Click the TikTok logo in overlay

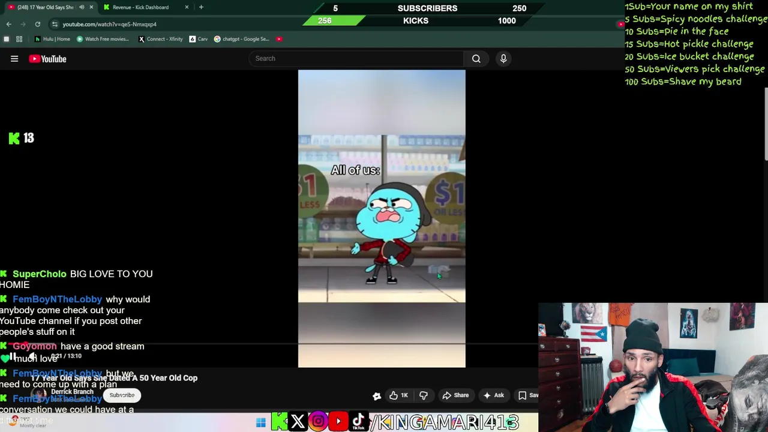click(x=358, y=422)
